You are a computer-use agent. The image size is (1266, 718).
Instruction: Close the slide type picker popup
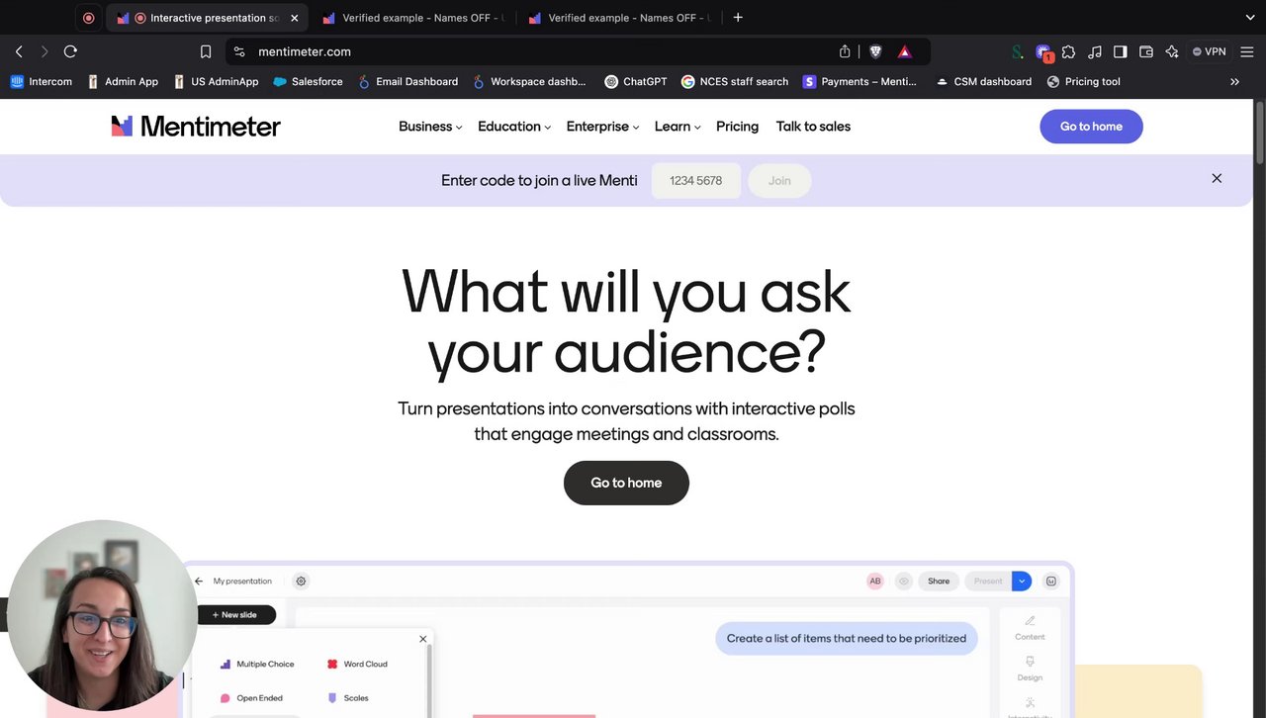coord(423,639)
